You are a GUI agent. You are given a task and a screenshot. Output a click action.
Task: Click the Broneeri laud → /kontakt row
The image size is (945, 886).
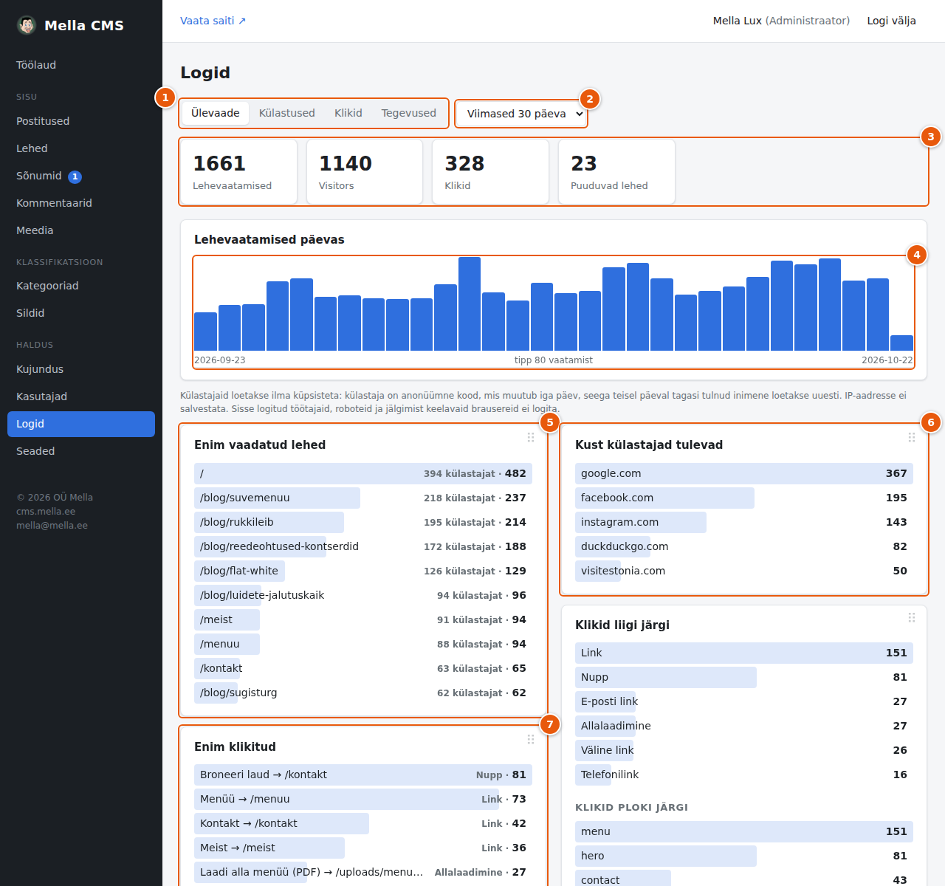[x=363, y=775]
